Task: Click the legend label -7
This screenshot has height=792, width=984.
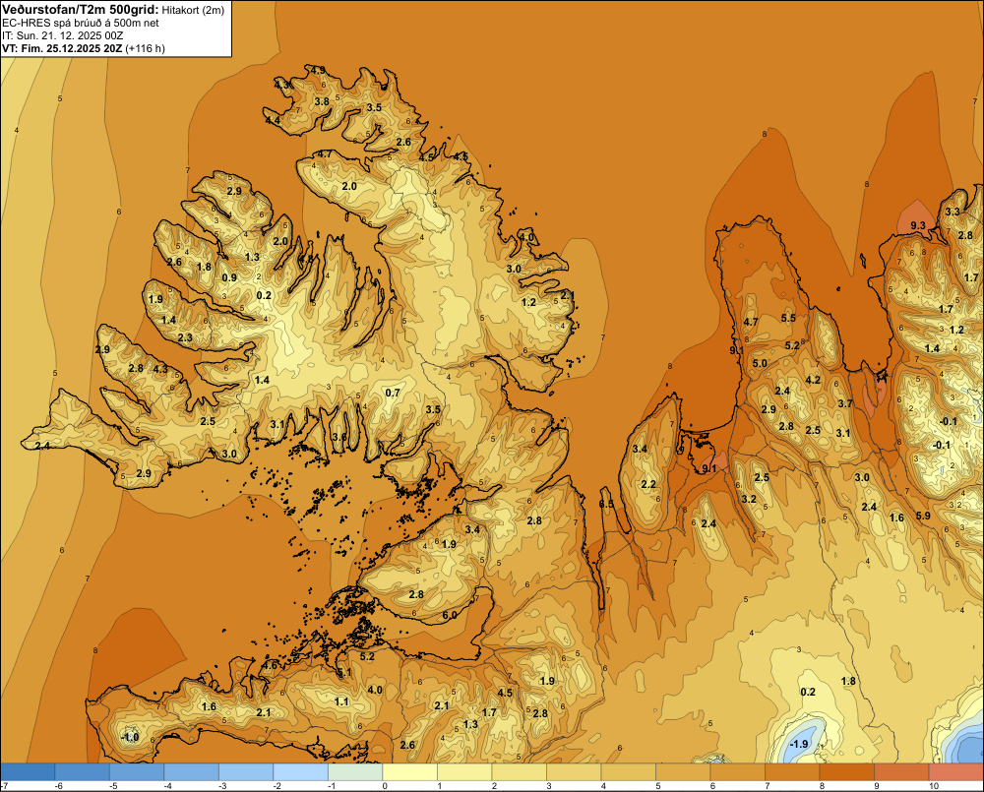Action: tap(4, 786)
